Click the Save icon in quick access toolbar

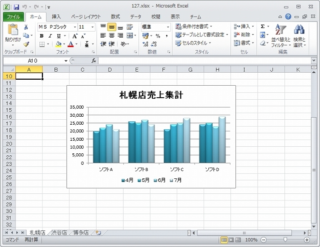16,7
